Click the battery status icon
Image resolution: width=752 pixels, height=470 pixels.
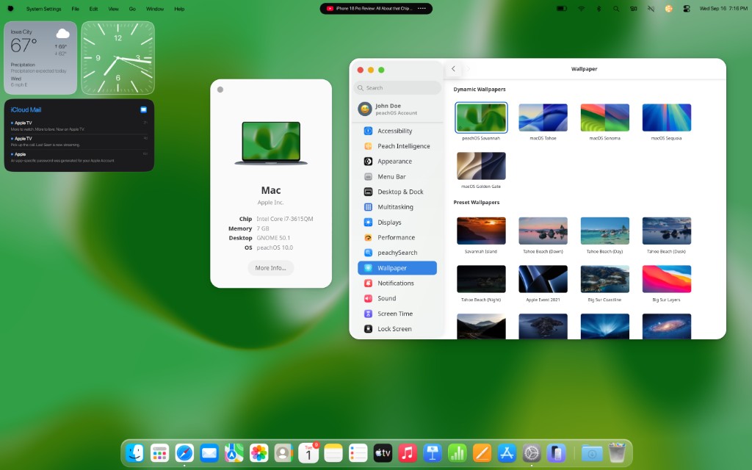pos(562,9)
